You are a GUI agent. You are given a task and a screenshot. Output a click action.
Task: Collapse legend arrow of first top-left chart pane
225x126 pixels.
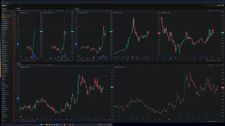tap(28, 13)
